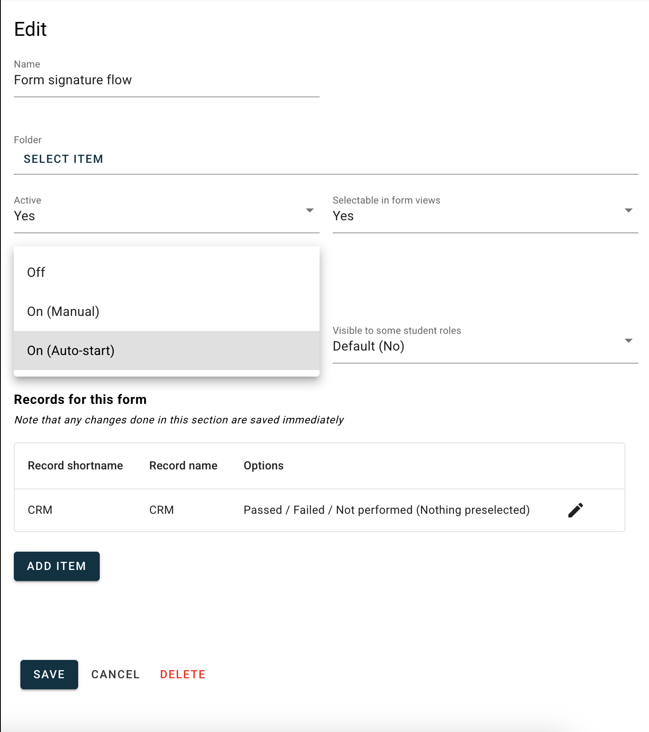Open the Default (No) visibility dropdown

pos(472,346)
